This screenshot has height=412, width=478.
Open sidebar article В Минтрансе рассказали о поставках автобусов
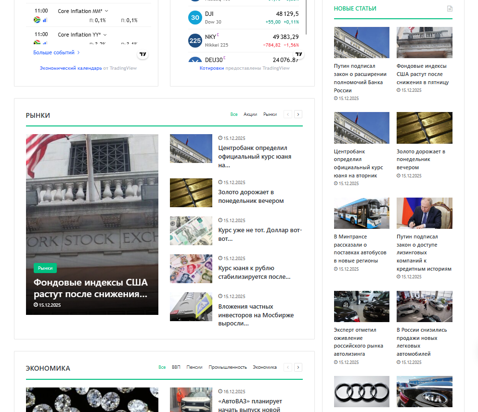click(360, 249)
